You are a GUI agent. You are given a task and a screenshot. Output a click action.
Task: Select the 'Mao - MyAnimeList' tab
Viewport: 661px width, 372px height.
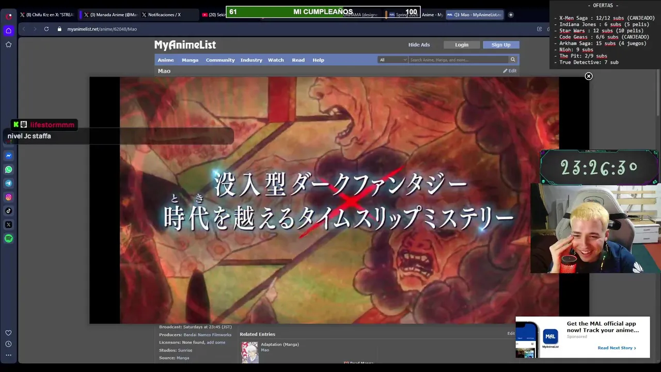tap(474, 15)
